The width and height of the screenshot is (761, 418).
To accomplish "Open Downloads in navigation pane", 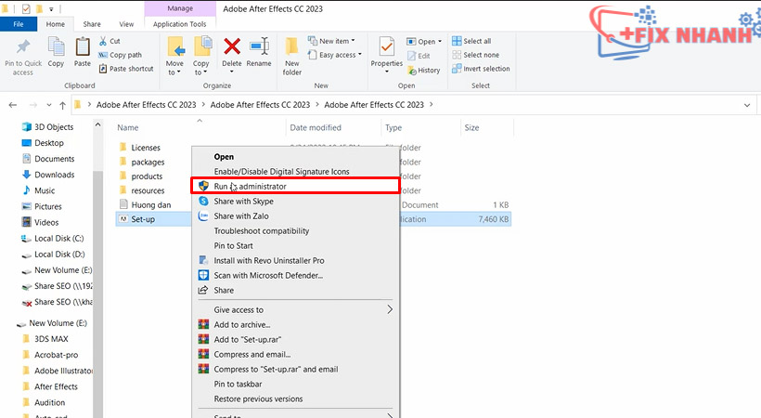I will pos(48,175).
